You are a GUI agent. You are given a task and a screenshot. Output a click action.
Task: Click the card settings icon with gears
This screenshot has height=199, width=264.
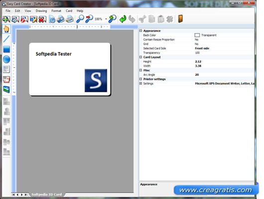coord(15,19)
